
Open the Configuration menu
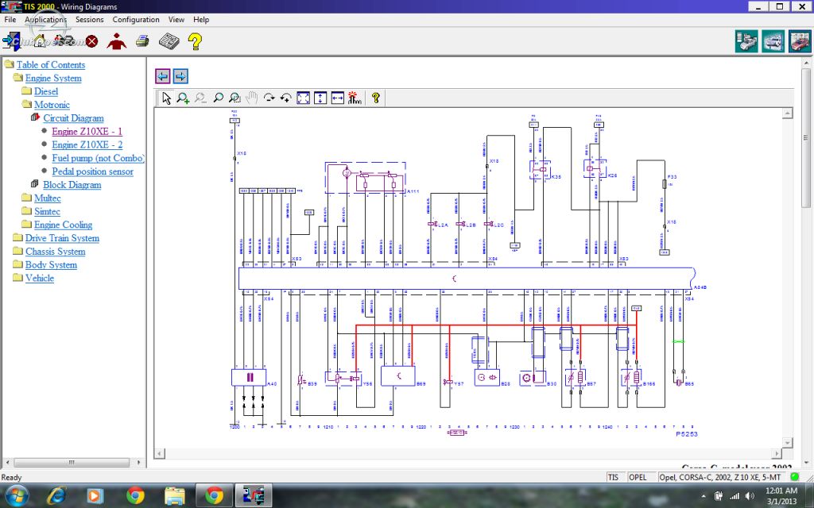(x=136, y=20)
